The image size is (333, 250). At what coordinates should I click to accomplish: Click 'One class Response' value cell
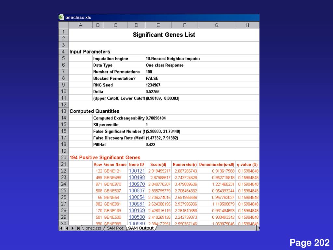pyautogui.click(x=165, y=65)
